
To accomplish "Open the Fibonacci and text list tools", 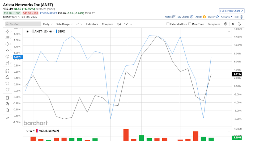I will [x=7, y=38].
